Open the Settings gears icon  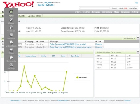pos(11,65)
